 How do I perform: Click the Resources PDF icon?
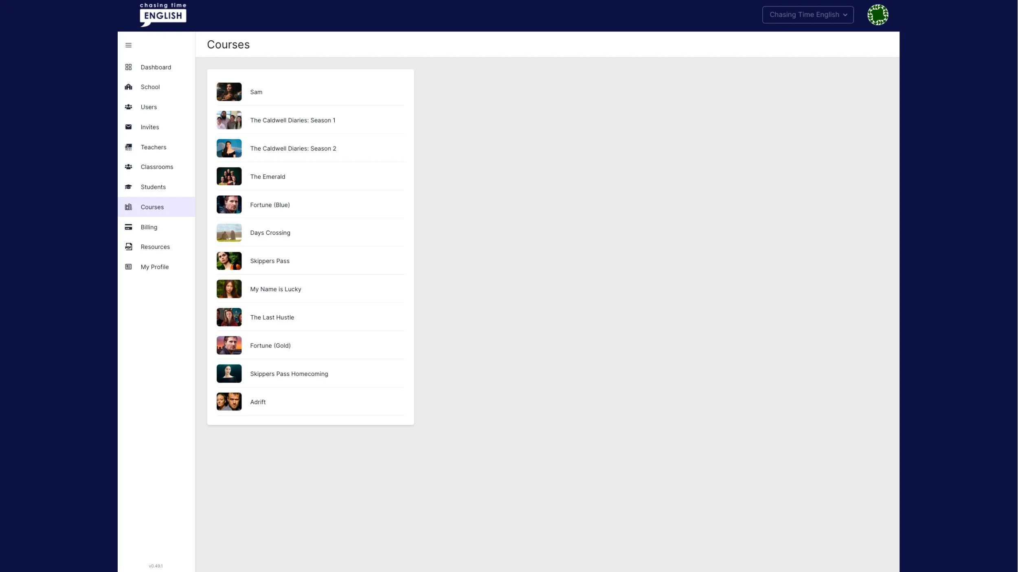128,247
